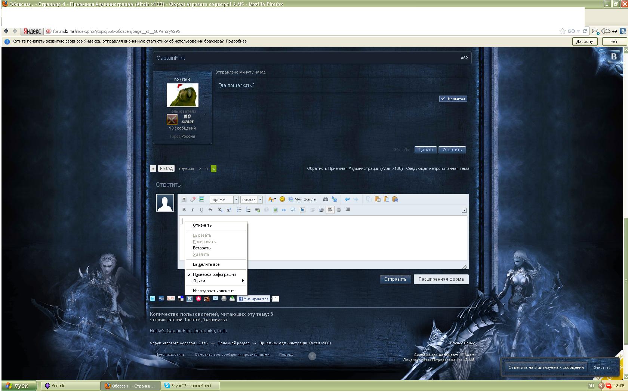Share the topic on Twitter
The image size is (628, 392).
153,299
